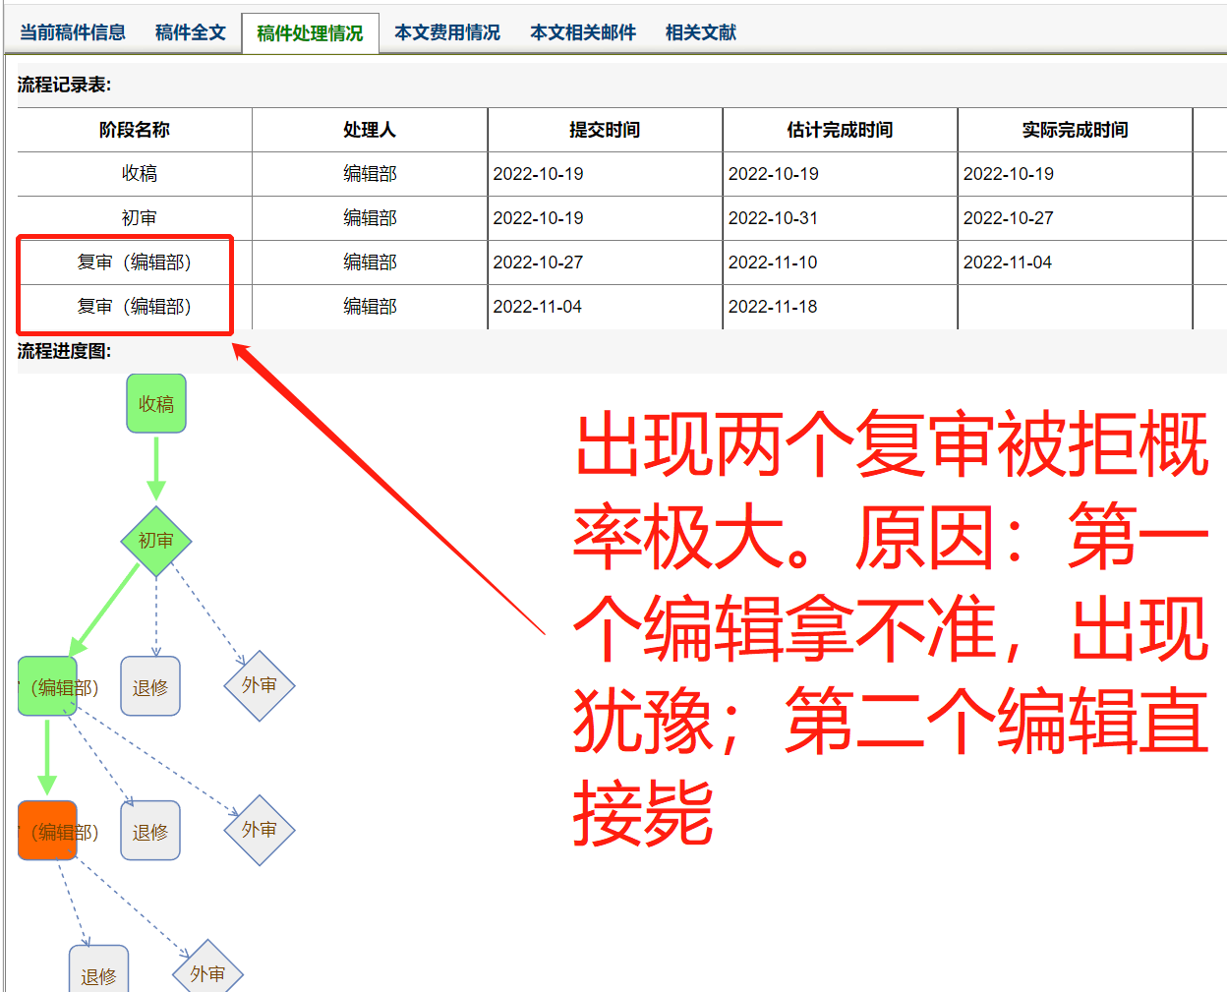Select the 初审 stage cell in table
Image resolution: width=1227 pixels, height=992 pixels.
[x=139, y=218]
